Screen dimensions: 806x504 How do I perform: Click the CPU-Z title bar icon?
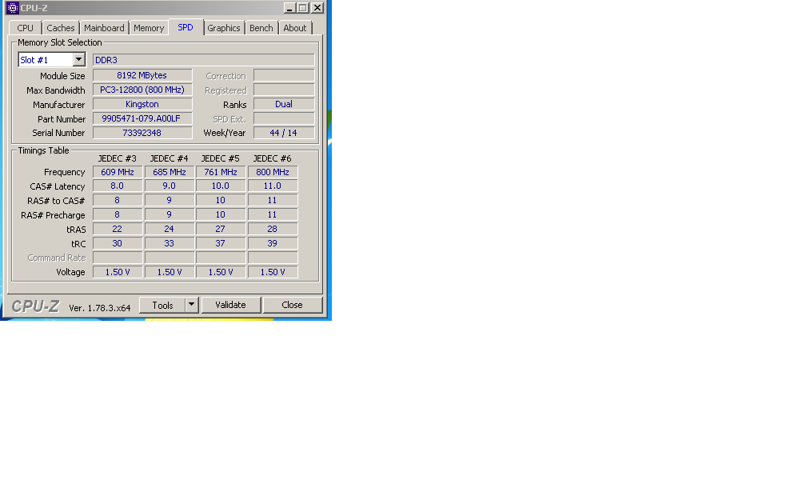12,8
